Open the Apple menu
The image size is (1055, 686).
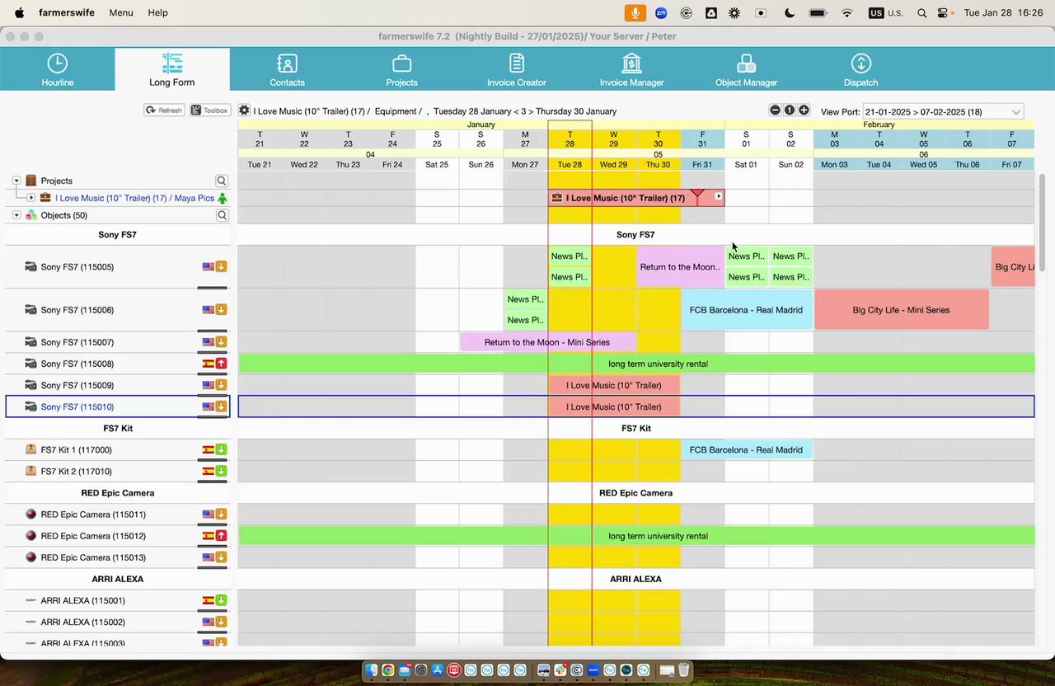[19, 12]
